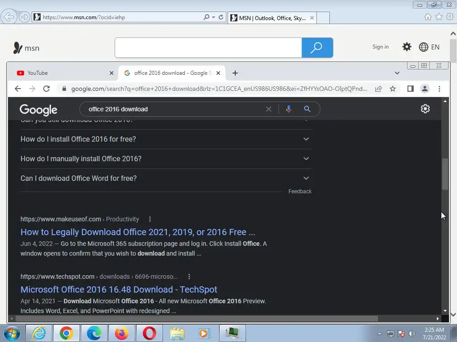This screenshot has height=342, width=457.
Task: Open the Windows Start button
Action: [x=12, y=333]
